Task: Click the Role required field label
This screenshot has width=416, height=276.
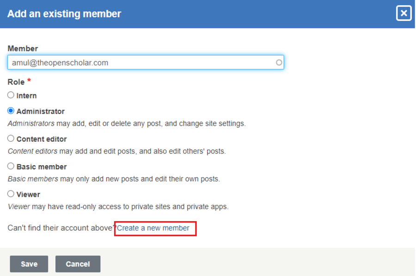Action: pyautogui.click(x=16, y=82)
